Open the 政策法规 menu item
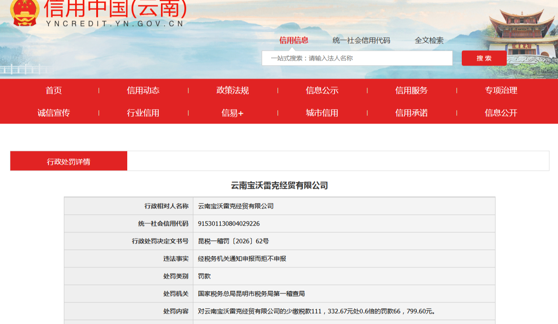 [x=232, y=90]
